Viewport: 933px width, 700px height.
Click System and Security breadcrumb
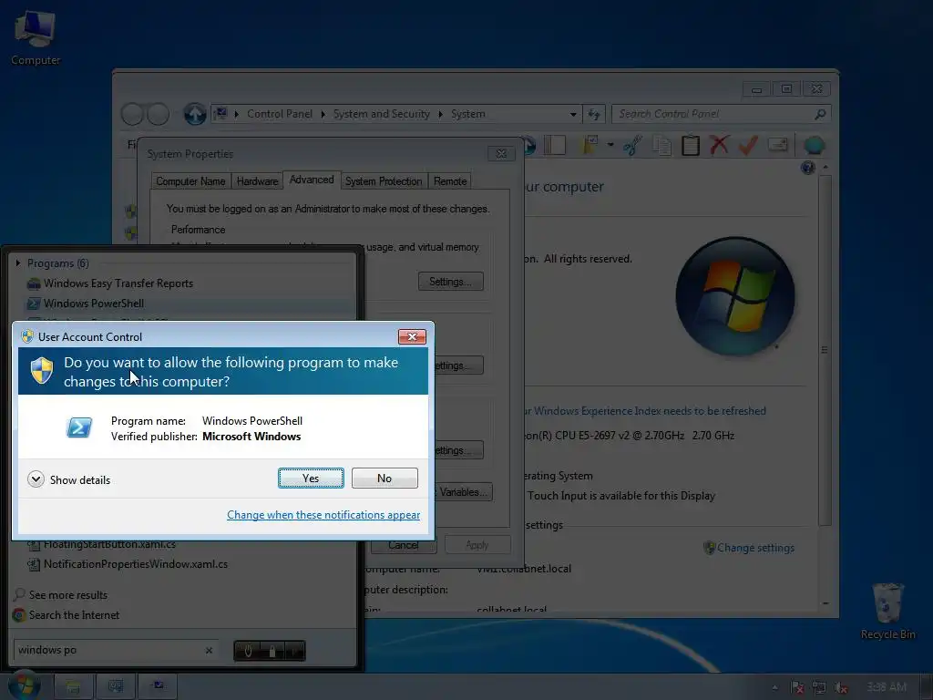click(x=381, y=114)
